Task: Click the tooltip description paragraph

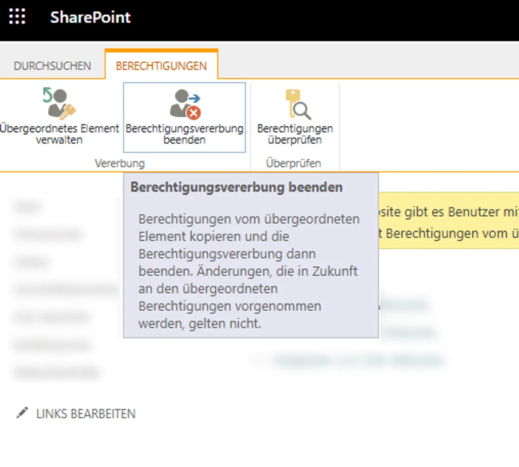Action: point(249,271)
